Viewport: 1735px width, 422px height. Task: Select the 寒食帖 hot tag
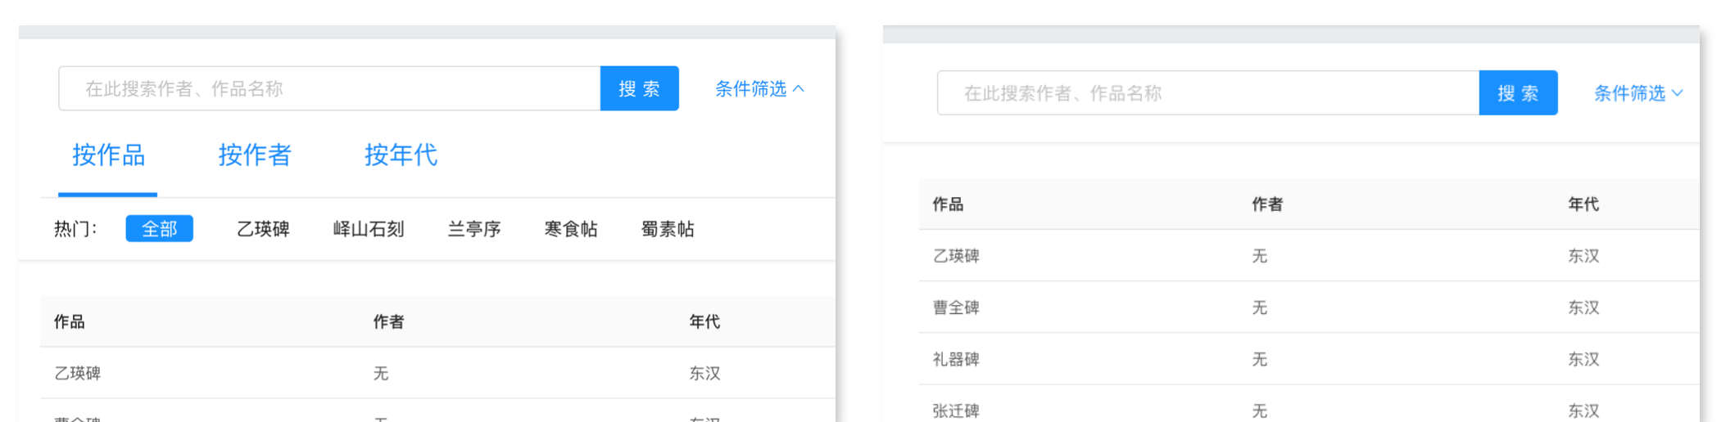pyautogui.click(x=571, y=229)
